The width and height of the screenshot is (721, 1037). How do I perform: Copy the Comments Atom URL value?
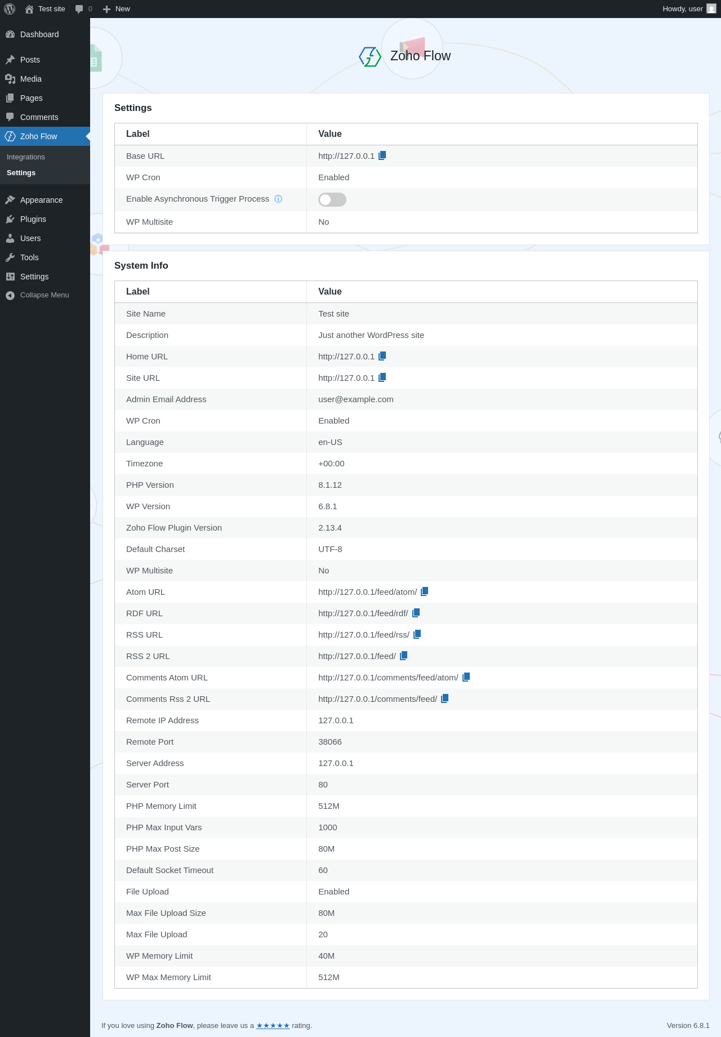[x=466, y=677]
